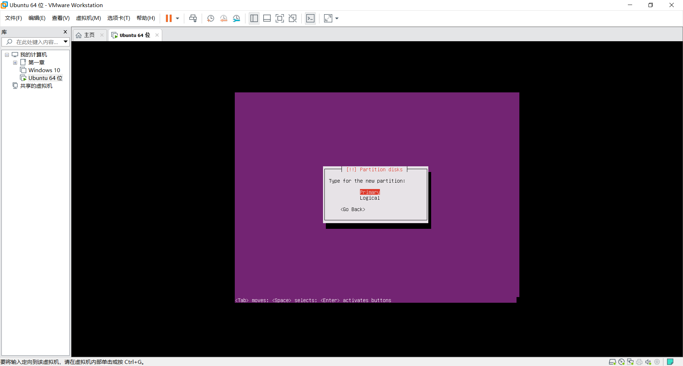Image resolution: width=683 pixels, height=366 pixels.
Task: Click the stretch guest display icon
Action: coord(328,18)
